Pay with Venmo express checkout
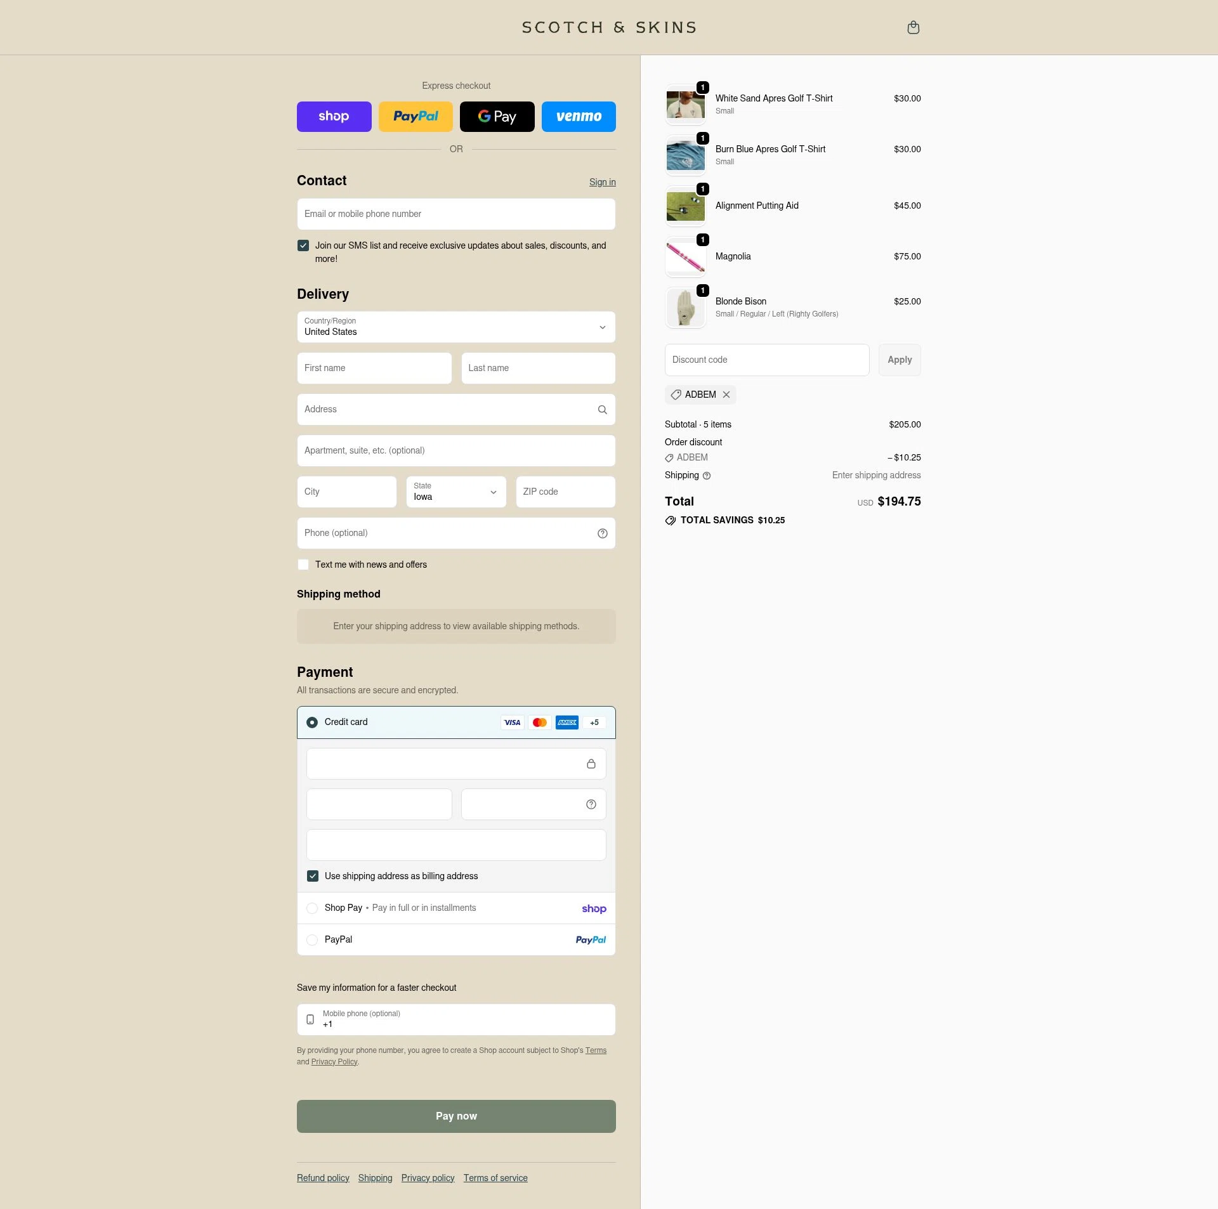The image size is (1218, 1209). (x=578, y=117)
